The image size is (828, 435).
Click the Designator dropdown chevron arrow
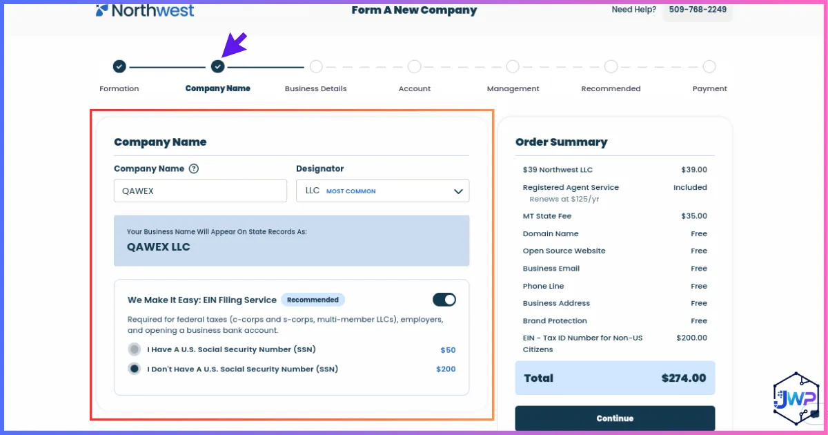tap(458, 191)
